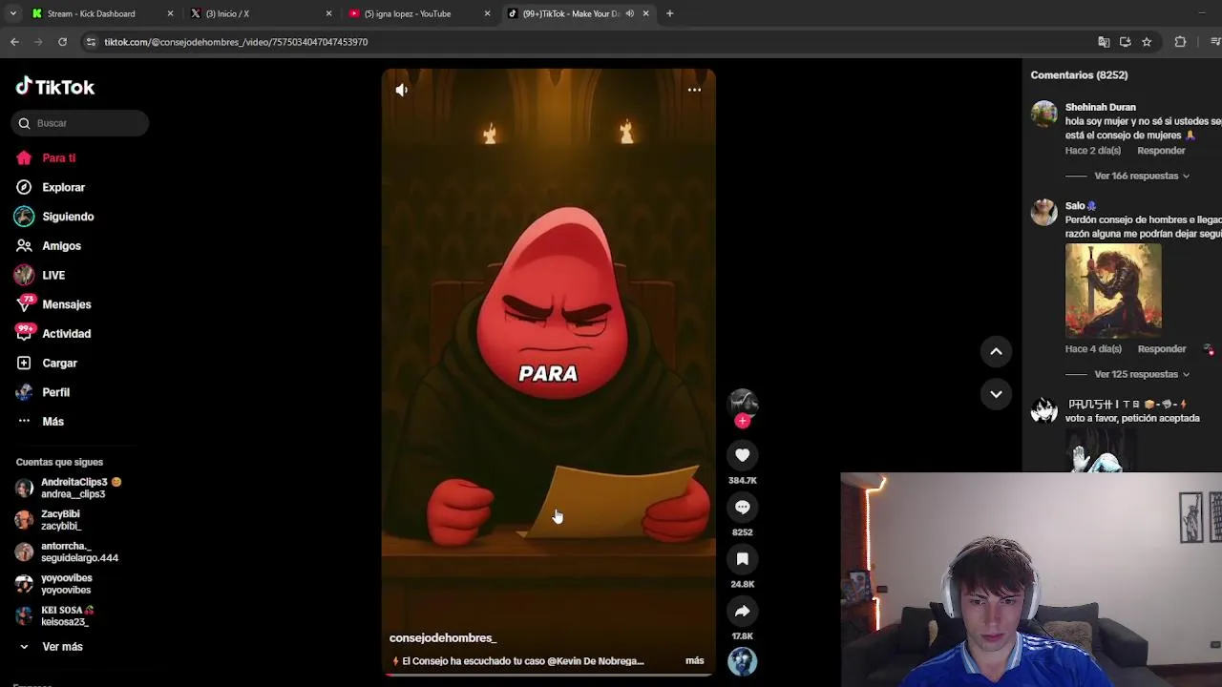
Task: Click the address bar URL
Action: pyautogui.click(x=236, y=42)
